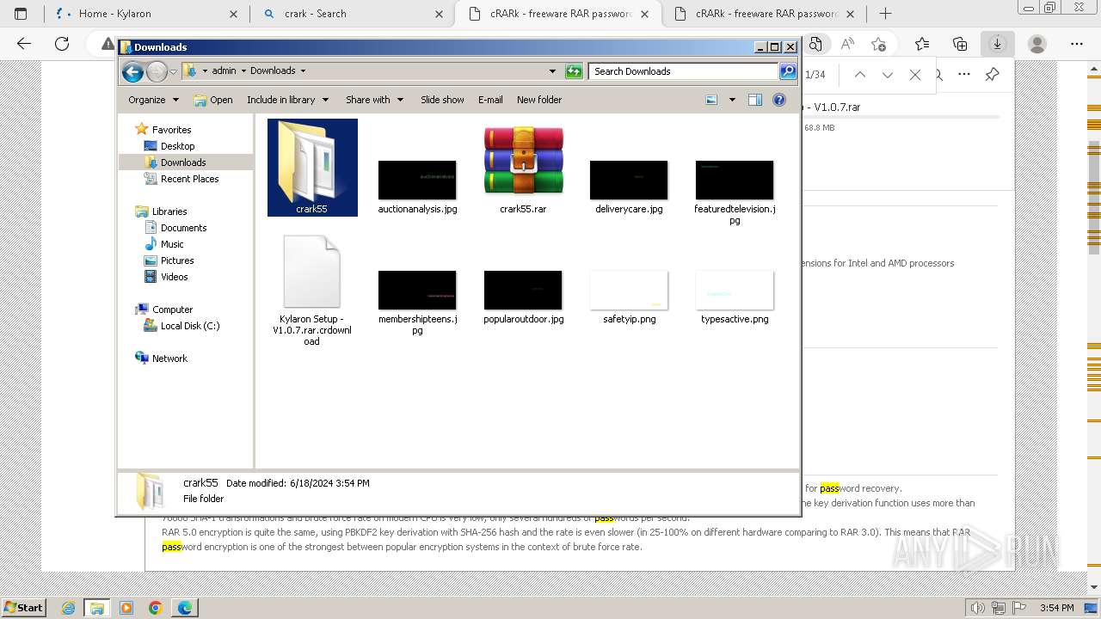Screen dimensions: 1101x619
Task: Open Documents library
Action: pos(183,228)
